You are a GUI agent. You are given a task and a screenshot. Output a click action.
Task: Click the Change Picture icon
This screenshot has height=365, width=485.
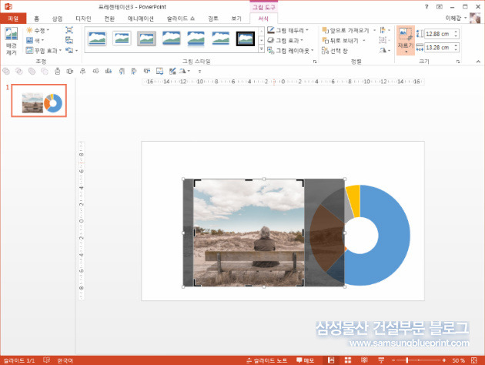point(69,40)
